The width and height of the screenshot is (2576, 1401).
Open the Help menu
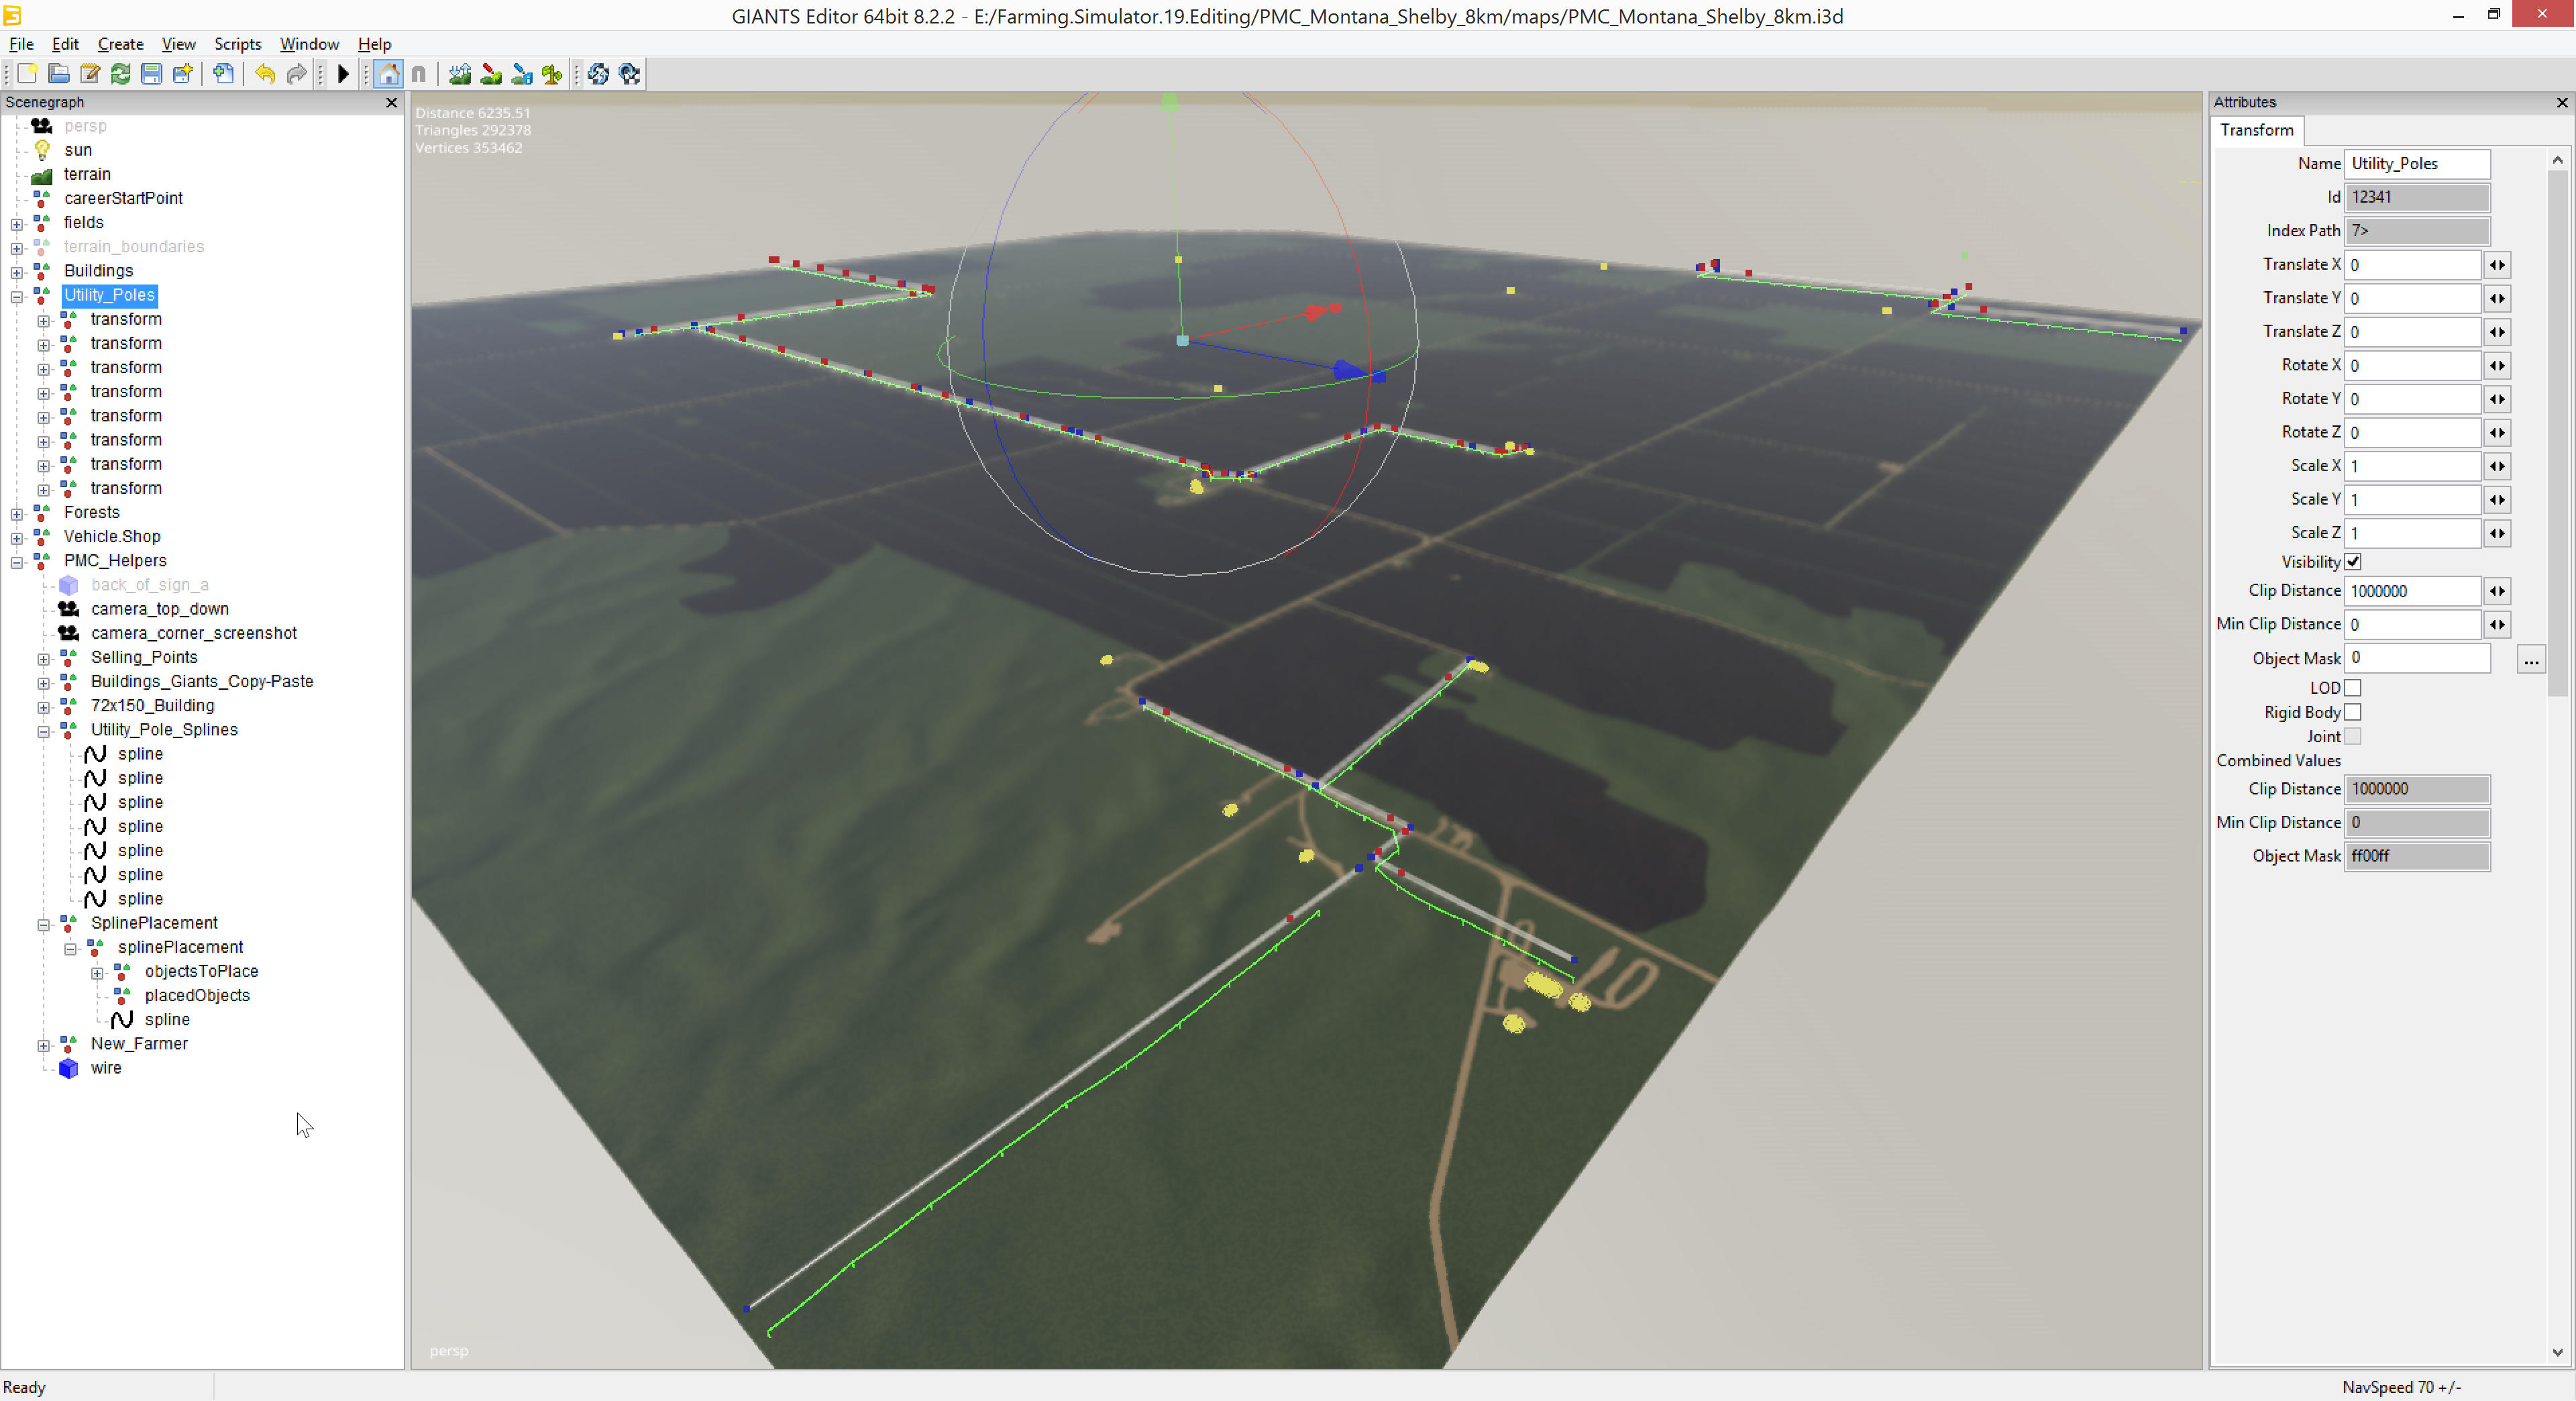pyautogui.click(x=374, y=44)
